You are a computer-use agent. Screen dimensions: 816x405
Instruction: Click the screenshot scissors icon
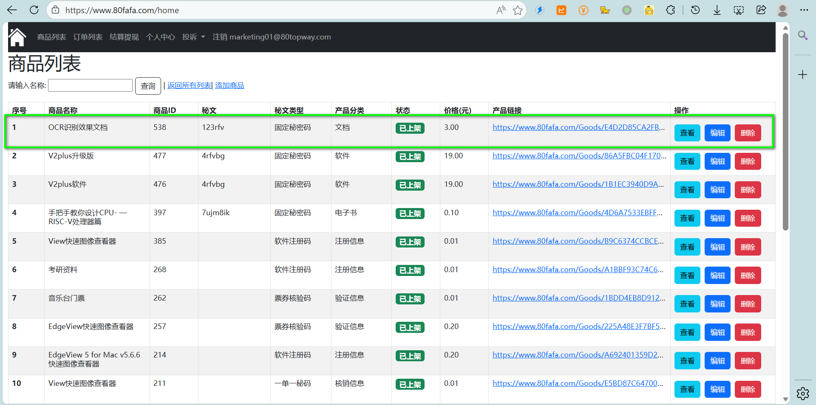739,10
